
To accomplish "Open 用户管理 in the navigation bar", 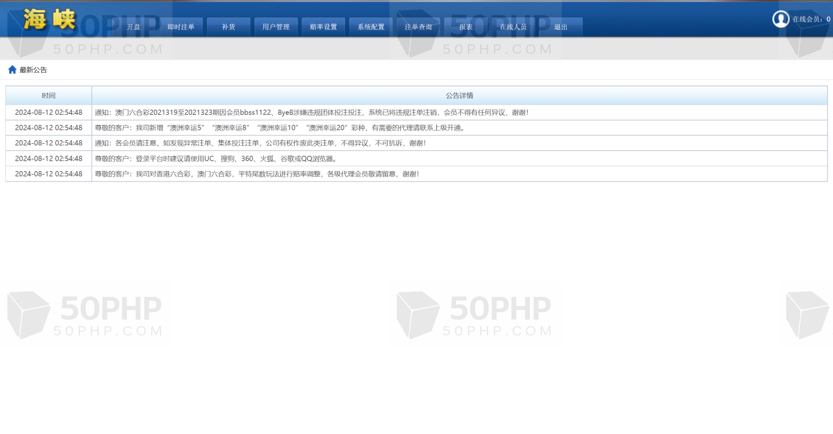I will (275, 27).
